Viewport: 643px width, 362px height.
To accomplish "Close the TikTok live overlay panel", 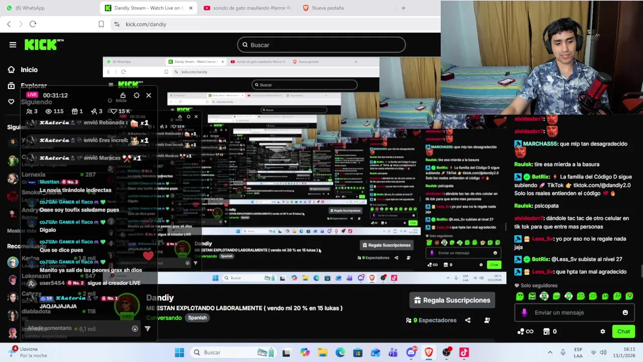I will (x=149, y=95).
